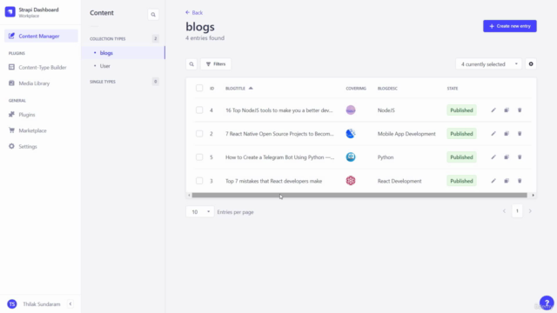
Task: Delete the Python entry
Action: pyautogui.click(x=520, y=157)
